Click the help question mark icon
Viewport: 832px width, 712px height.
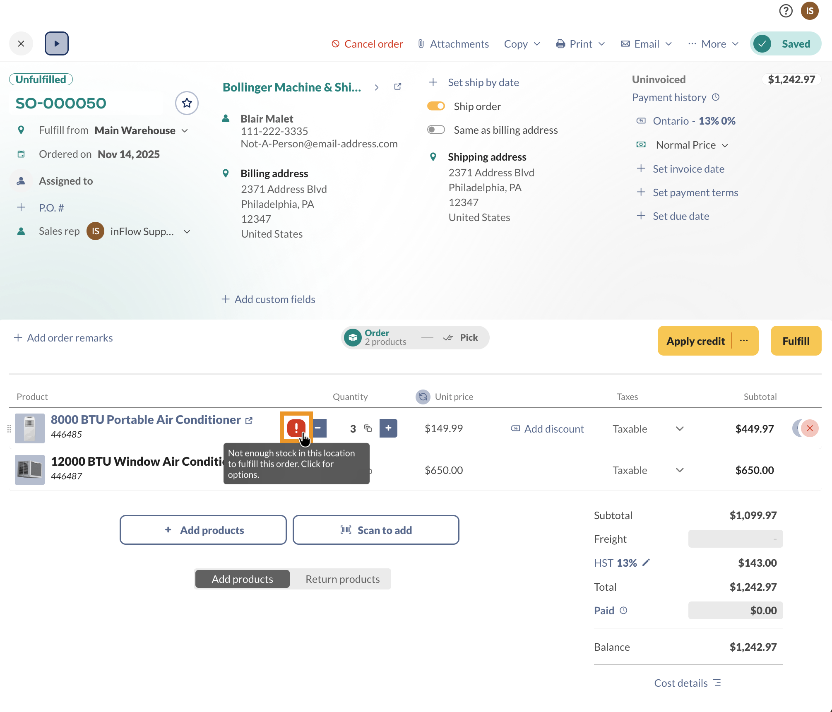785,11
